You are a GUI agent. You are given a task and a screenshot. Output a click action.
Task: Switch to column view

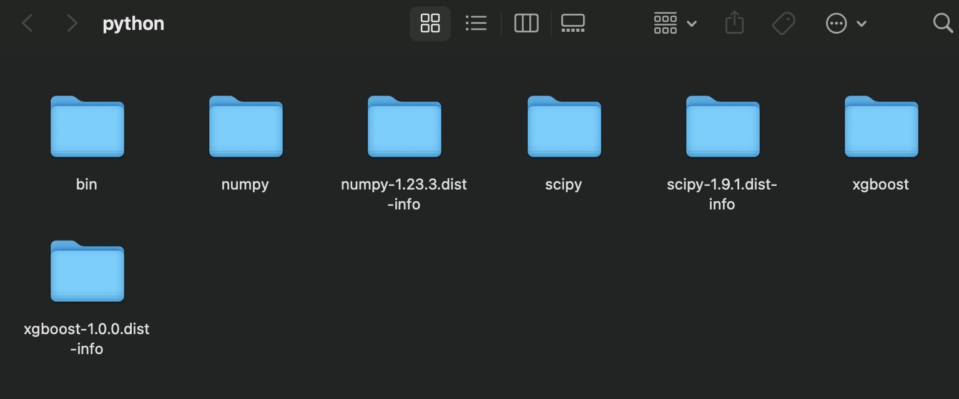pyautogui.click(x=526, y=24)
